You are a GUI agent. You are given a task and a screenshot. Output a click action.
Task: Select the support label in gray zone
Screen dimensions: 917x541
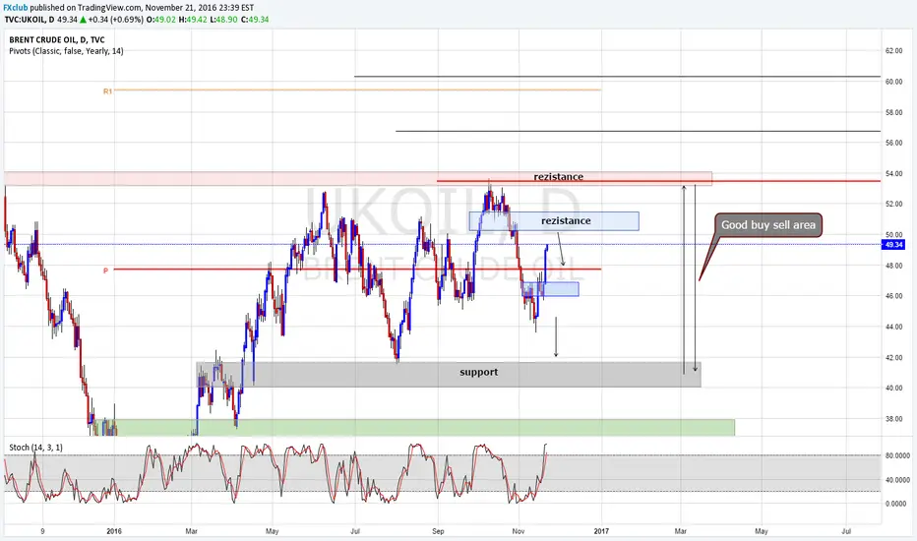pyautogui.click(x=478, y=372)
